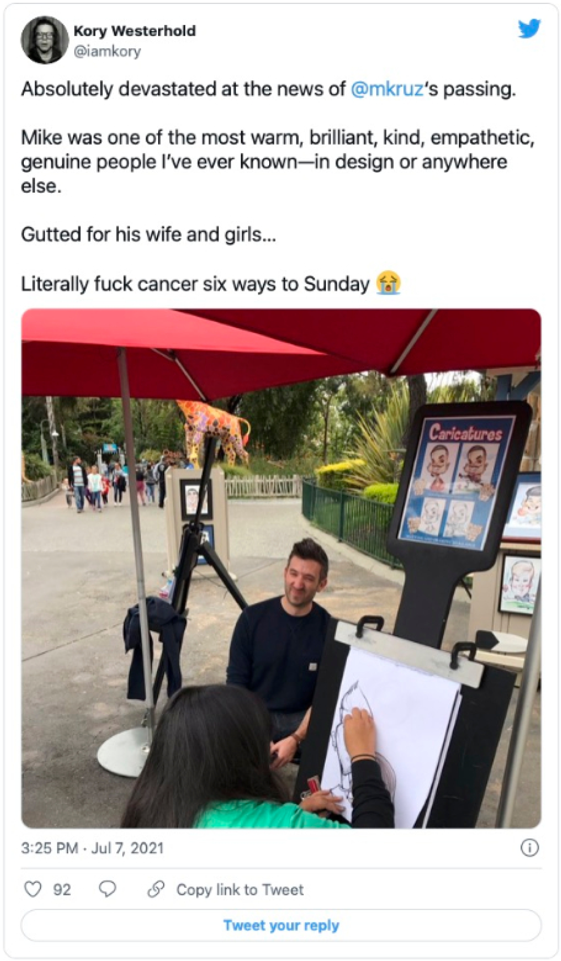Like the tweet with heart icon
Screen dimensions: 561x961
point(33,889)
